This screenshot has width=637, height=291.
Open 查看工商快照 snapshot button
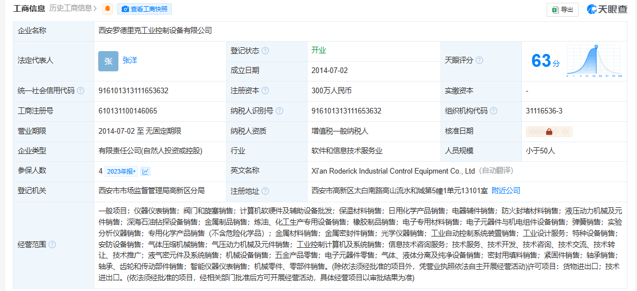tap(144, 8)
